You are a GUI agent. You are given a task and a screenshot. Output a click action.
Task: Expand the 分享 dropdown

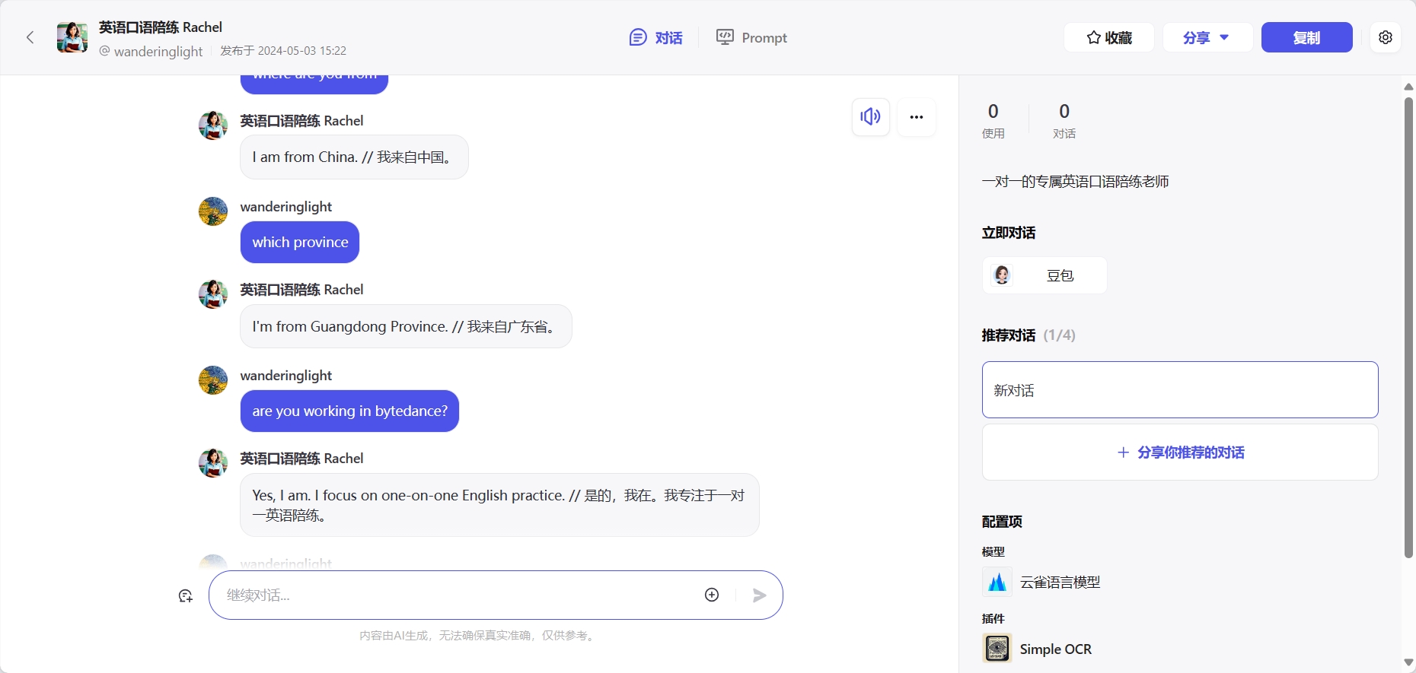1207,37
